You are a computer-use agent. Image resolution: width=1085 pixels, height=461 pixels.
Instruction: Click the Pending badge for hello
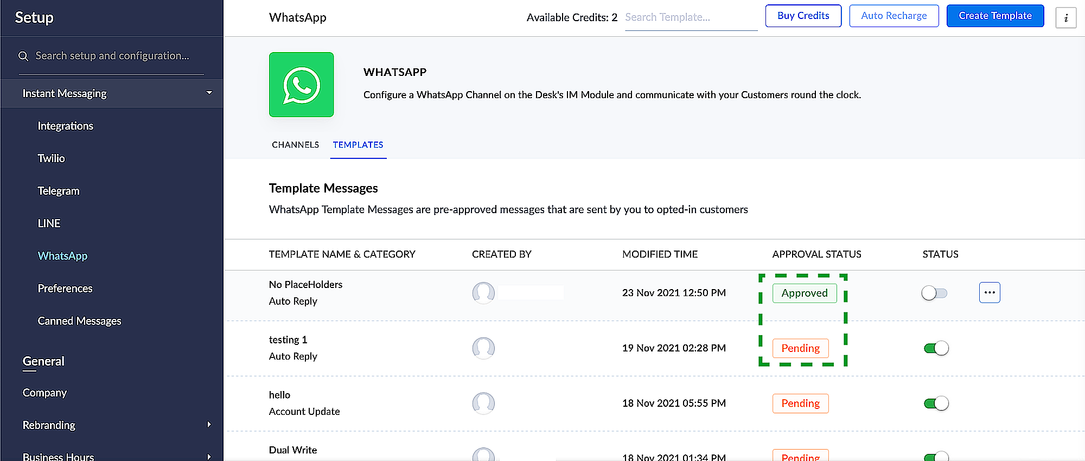[801, 404]
